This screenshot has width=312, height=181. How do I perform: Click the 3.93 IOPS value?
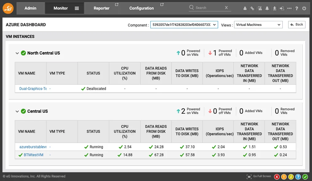tap(221, 155)
